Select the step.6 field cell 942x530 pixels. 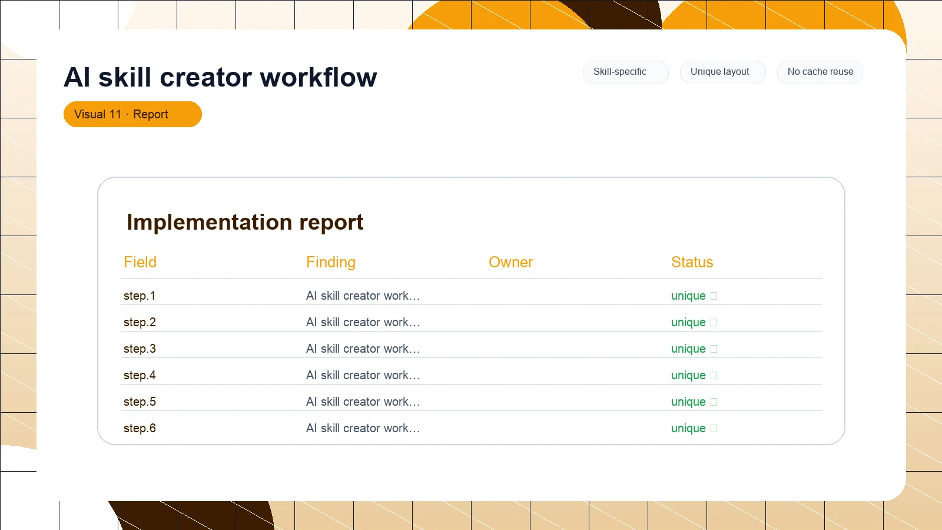point(140,428)
